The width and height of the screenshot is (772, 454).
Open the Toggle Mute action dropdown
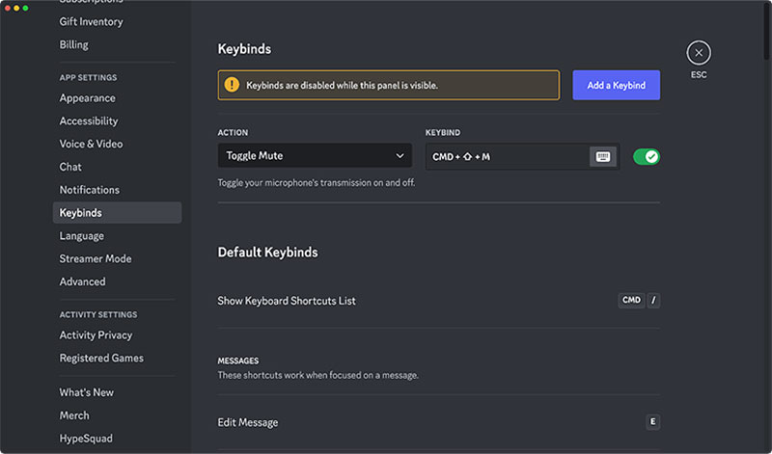pyautogui.click(x=315, y=156)
